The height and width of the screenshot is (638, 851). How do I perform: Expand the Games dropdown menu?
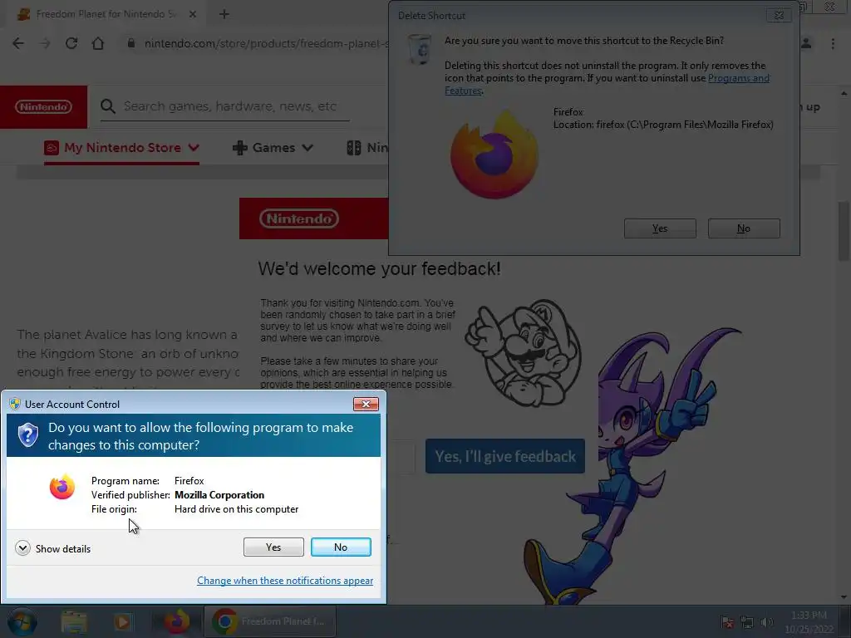click(273, 148)
